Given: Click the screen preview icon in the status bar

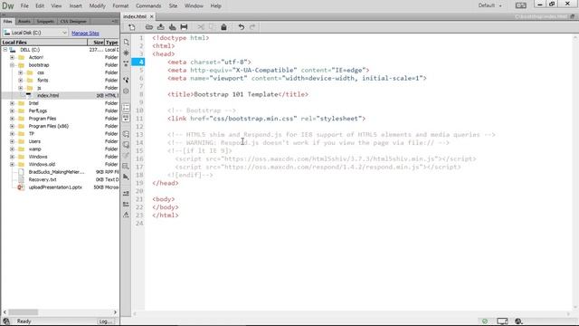Looking at the screenshot, I should click(502, 321).
